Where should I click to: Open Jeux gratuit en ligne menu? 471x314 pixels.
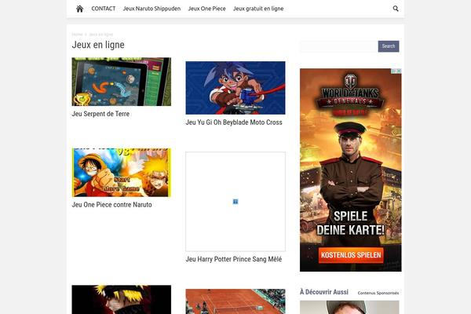(258, 9)
